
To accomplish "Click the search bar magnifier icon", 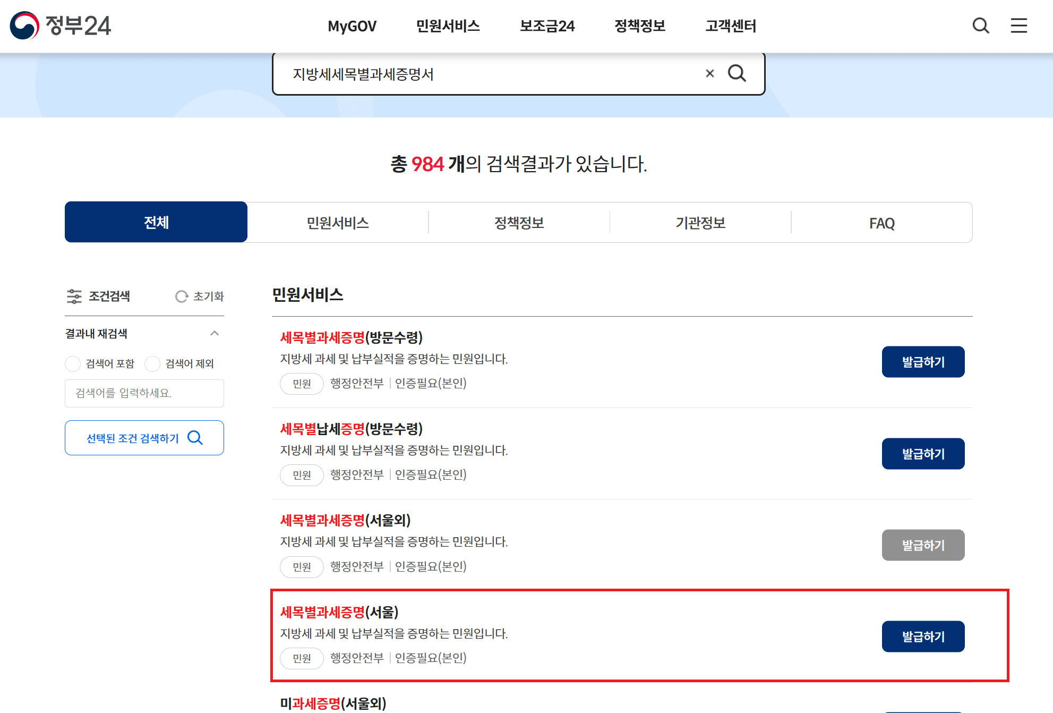I will (737, 73).
